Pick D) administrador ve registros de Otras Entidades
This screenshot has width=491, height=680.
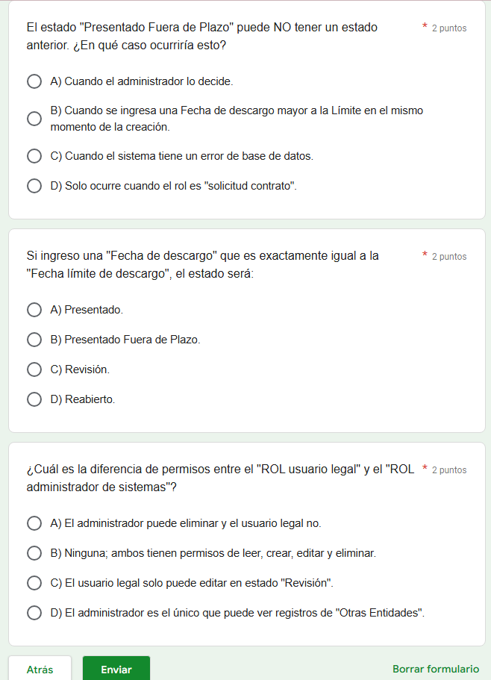pyautogui.click(x=34, y=613)
